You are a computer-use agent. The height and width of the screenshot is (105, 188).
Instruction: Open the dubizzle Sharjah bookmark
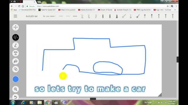click(x=123, y=10)
